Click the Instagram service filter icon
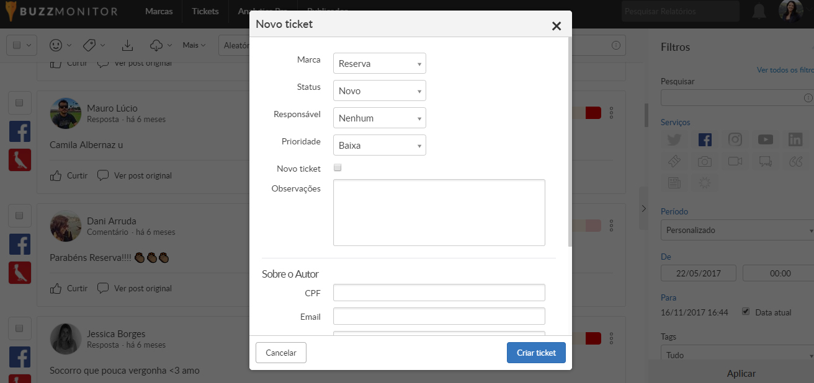 pyautogui.click(x=735, y=140)
